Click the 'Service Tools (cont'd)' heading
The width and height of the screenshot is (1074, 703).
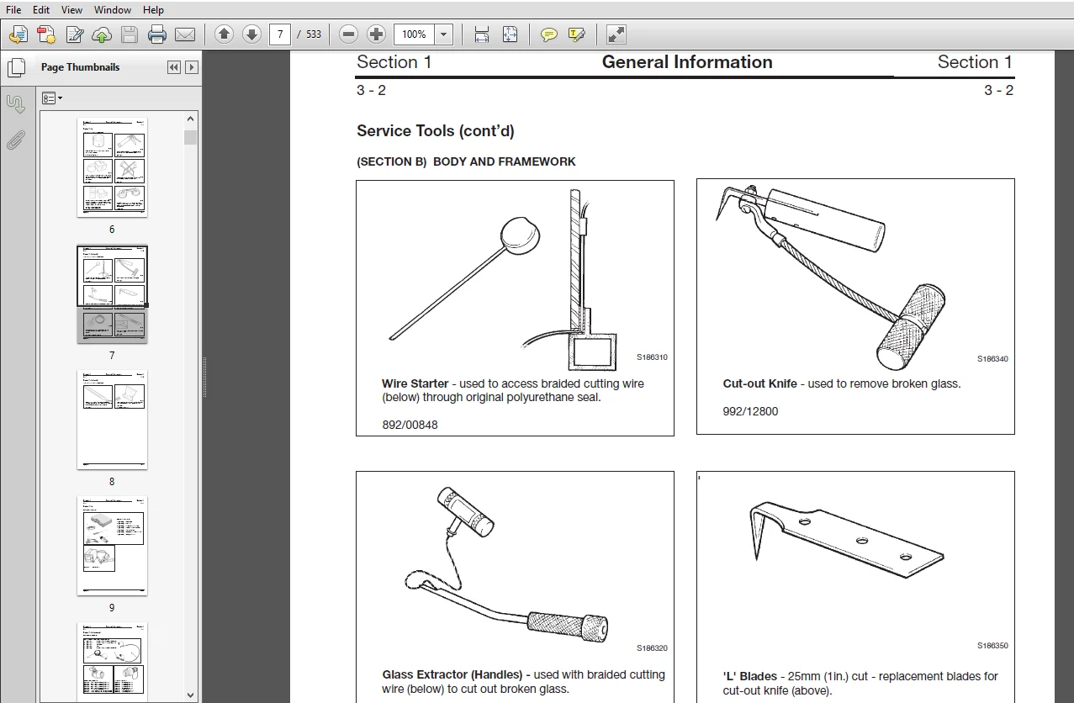436,130
